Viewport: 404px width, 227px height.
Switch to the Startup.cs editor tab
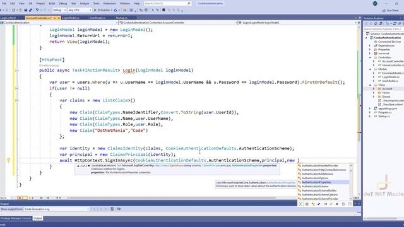(122, 18)
